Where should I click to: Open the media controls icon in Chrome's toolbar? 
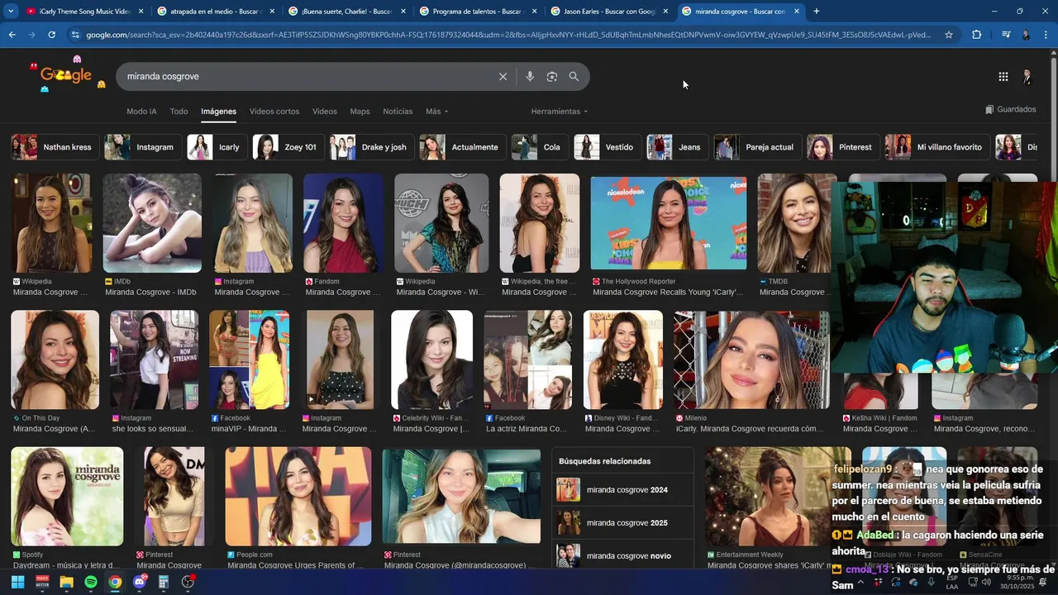[x=1005, y=35]
